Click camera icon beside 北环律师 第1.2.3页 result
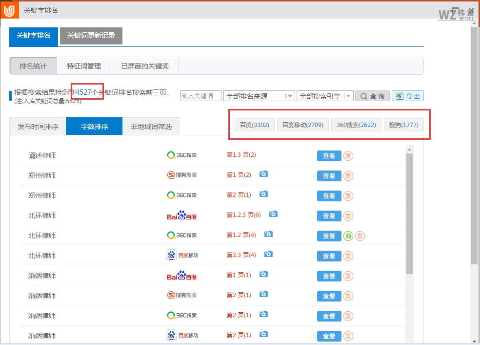Image resolution: width=480 pixels, height=345 pixels. 273,215
